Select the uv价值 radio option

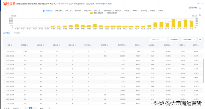(122, 11)
